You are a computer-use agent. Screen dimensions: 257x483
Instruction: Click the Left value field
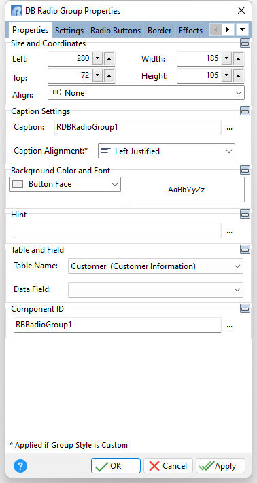(70, 58)
